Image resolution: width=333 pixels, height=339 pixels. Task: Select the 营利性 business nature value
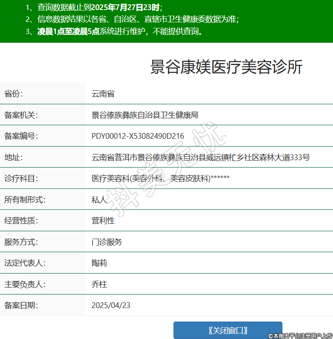[103, 221]
